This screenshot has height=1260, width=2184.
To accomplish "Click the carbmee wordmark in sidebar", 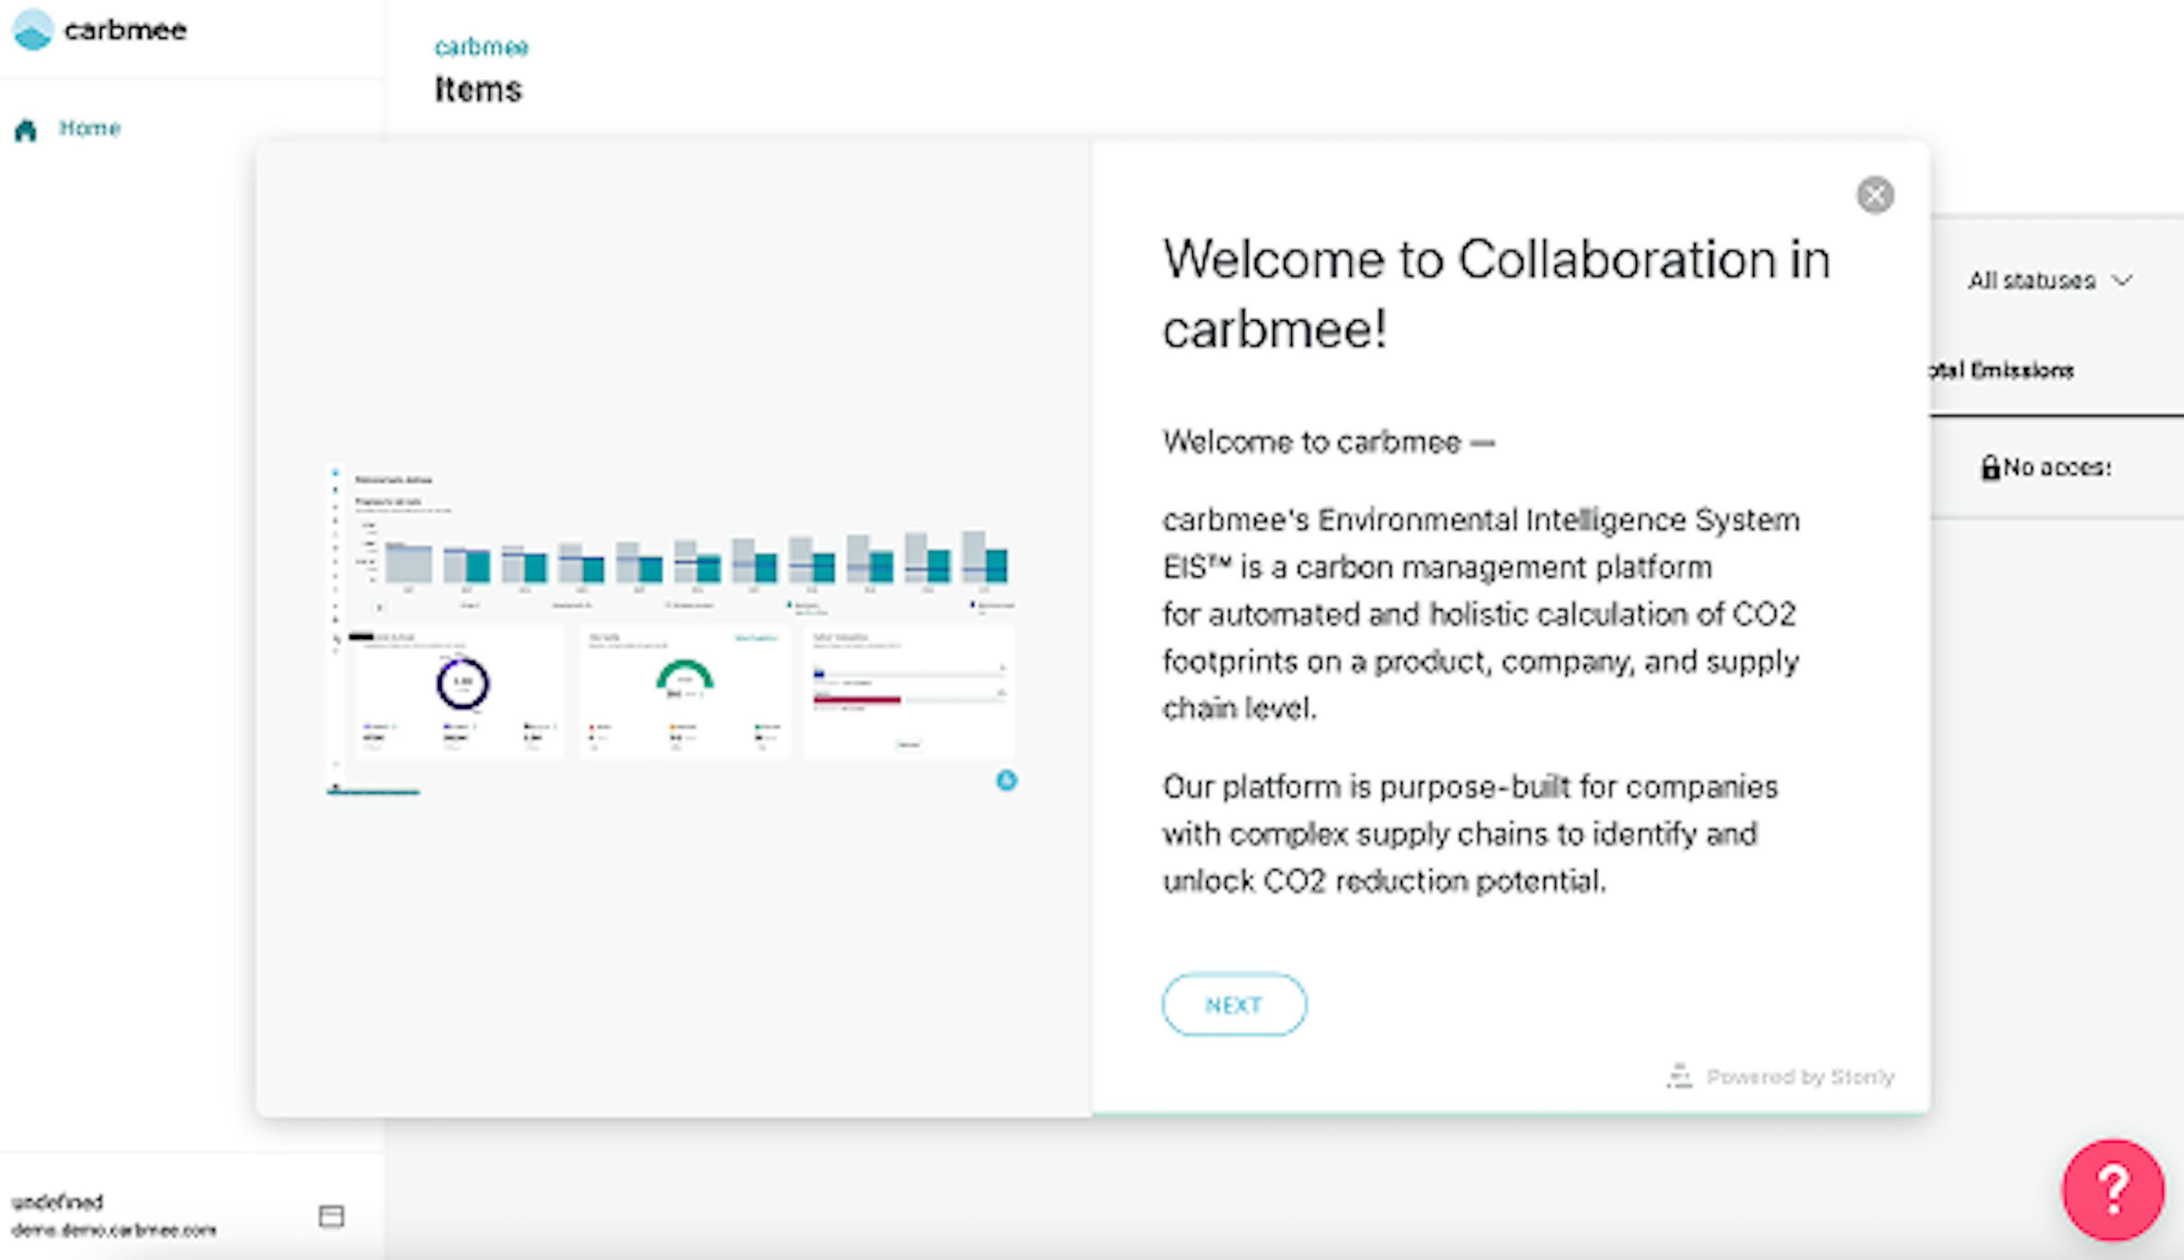I will tap(126, 30).
